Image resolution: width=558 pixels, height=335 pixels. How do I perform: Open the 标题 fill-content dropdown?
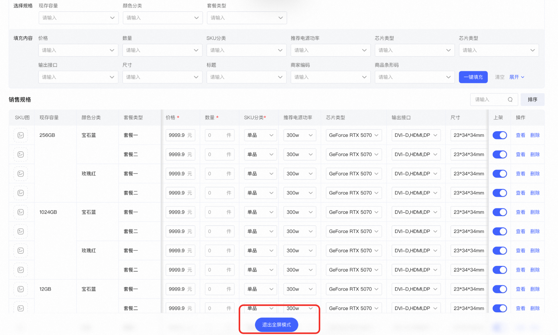pyautogui.click(x=246, y=77)
